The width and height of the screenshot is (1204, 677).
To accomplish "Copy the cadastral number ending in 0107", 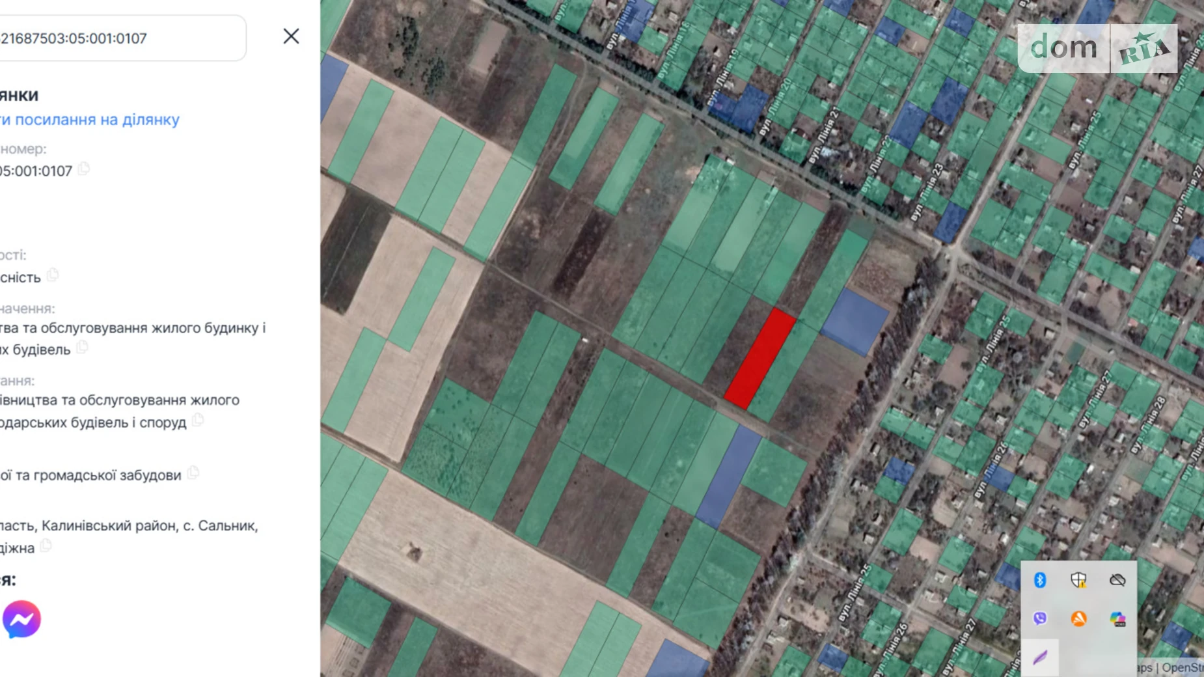I will [x=84, y=169].
